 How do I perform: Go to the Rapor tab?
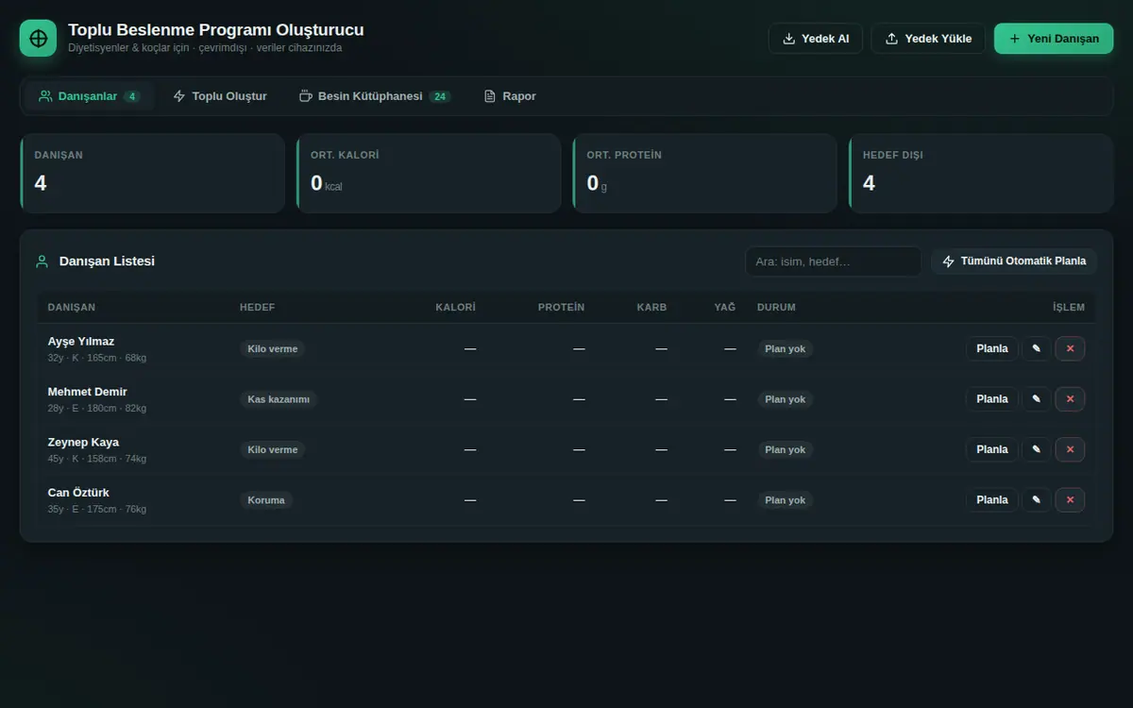pyautogui.click(x=510, y=96)
